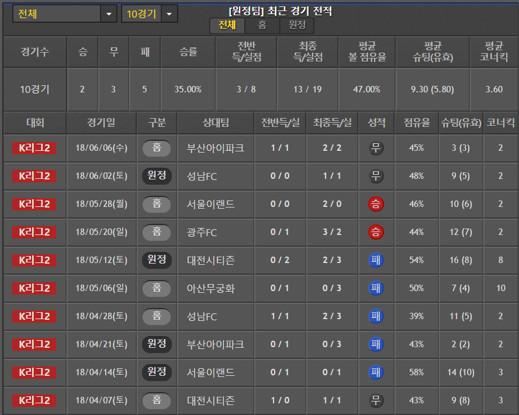Click the blue 패 icon for 18/05/12

click(x=376, y=260)
